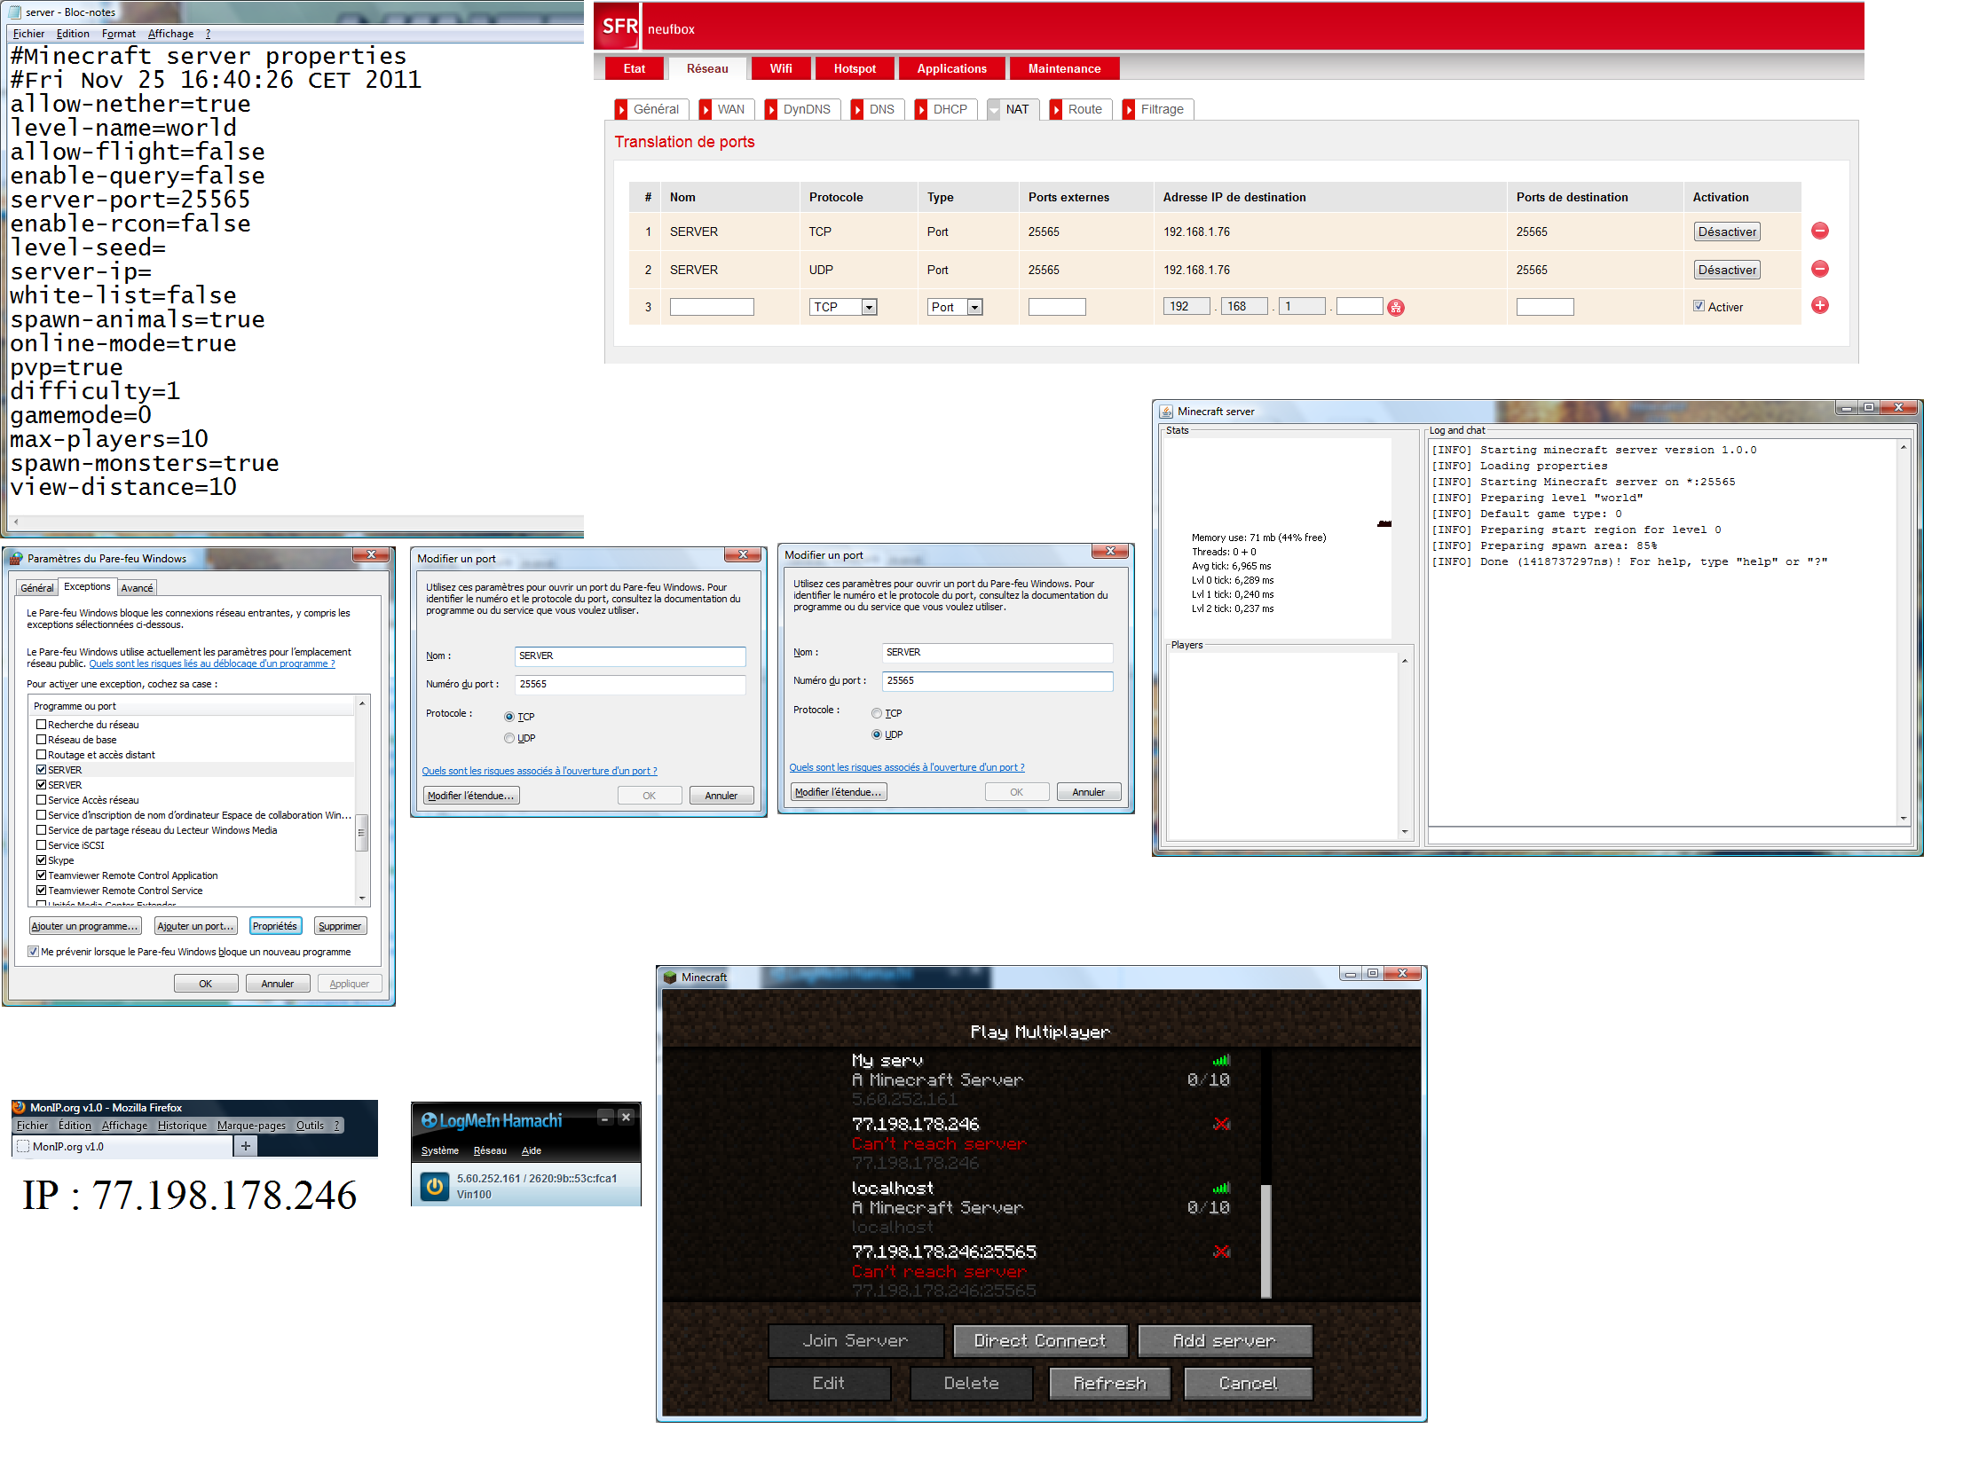Open Réseau menu in Hamachi
The image size is (1963, 1460).
(490, 1150)
